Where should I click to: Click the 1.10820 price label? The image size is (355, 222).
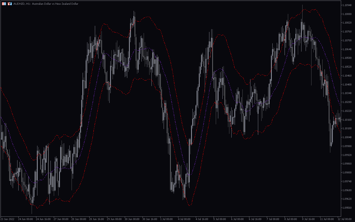coord(347,23)
